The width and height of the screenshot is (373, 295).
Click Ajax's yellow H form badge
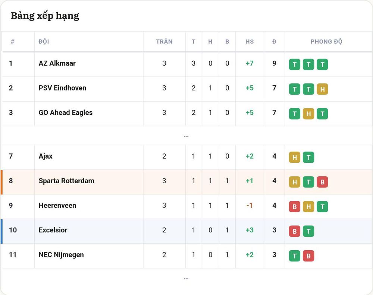[295, 157]
